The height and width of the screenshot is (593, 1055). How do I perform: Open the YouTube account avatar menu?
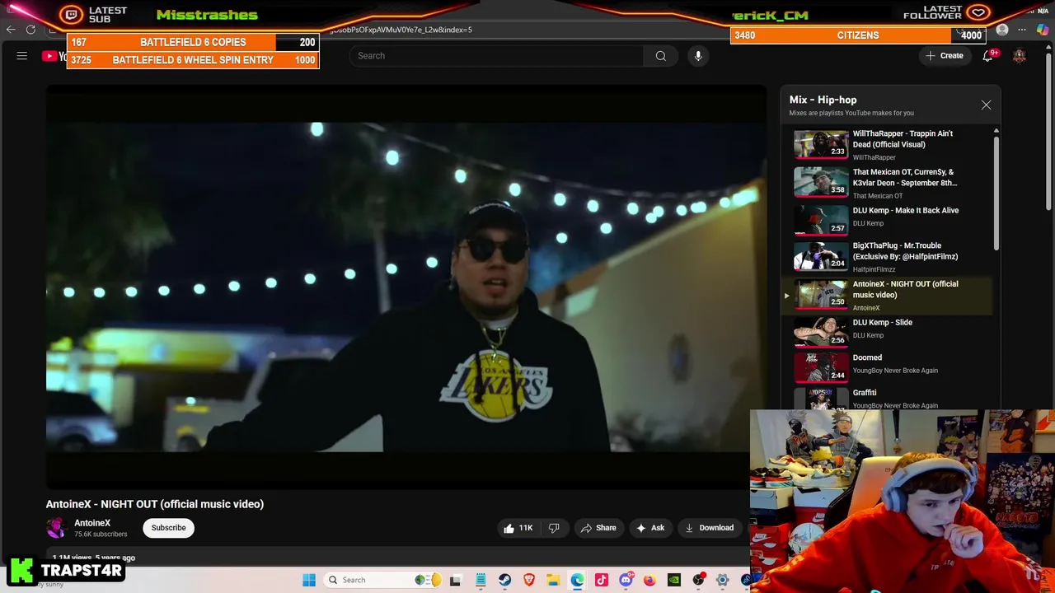point(1020,56)
